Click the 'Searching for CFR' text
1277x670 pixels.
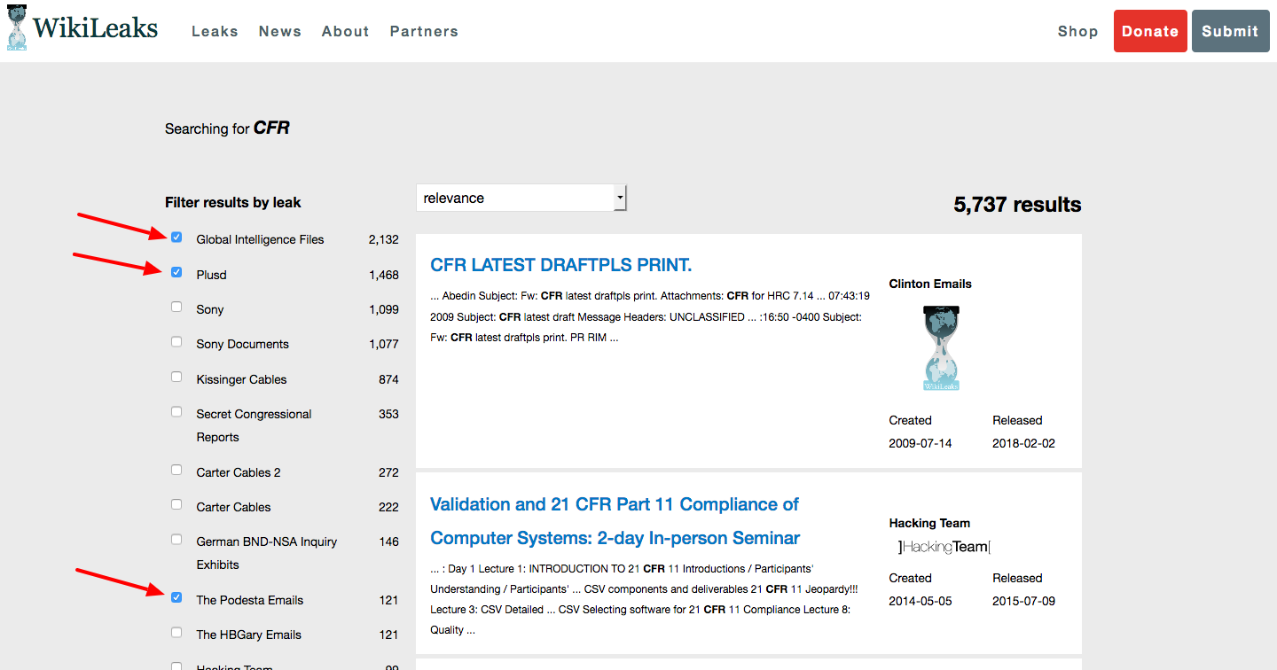[227, 129]
